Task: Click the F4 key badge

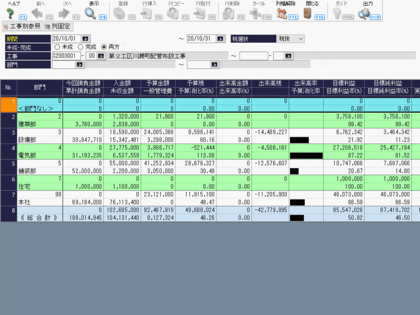Action: pyautogui.click(x=103, y=17)
